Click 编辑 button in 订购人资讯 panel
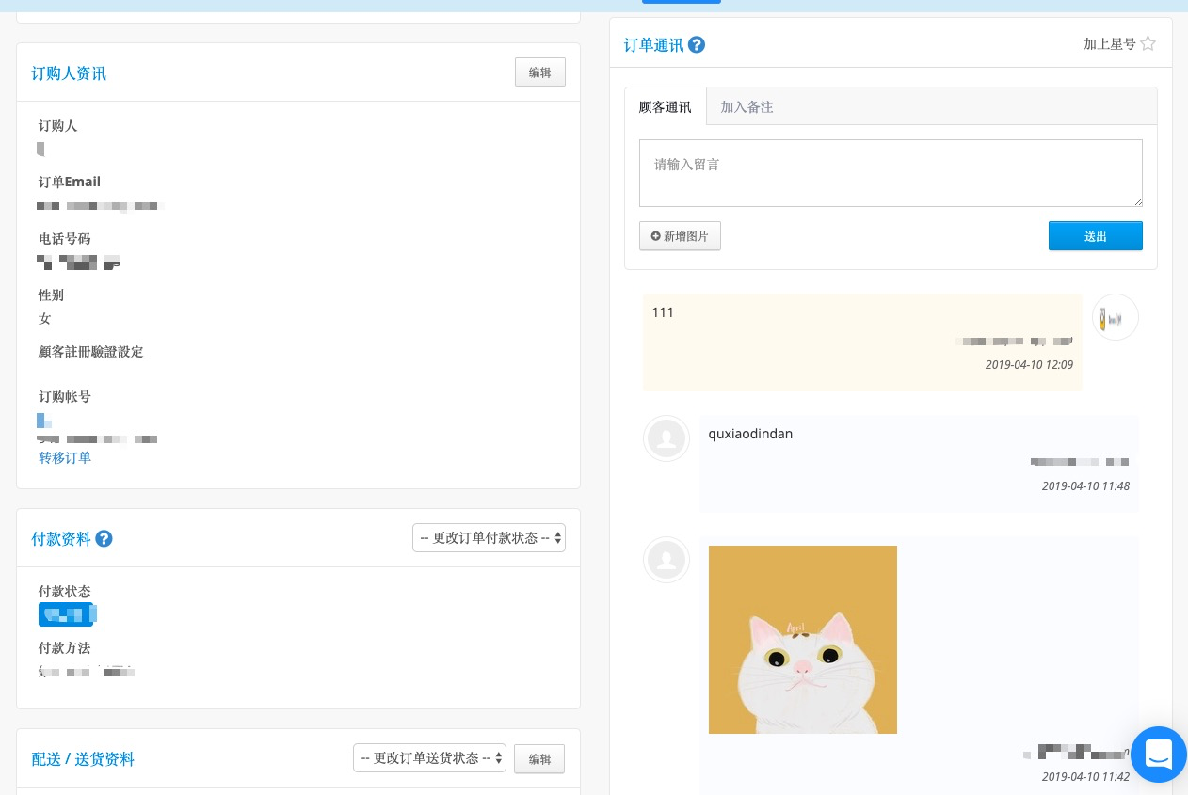Viewport: 1188px width, 795px height. tap(540, 72)
